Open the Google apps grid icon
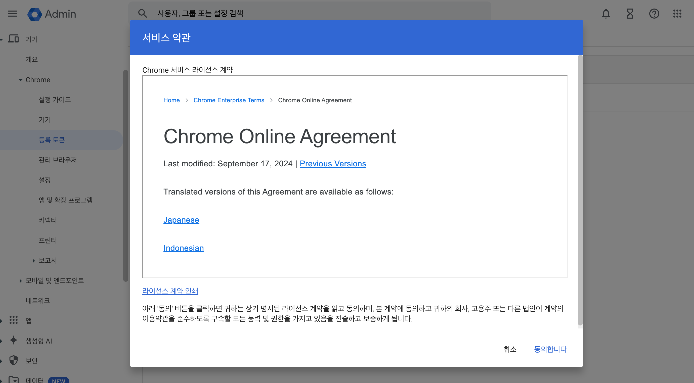 (677, 14)
